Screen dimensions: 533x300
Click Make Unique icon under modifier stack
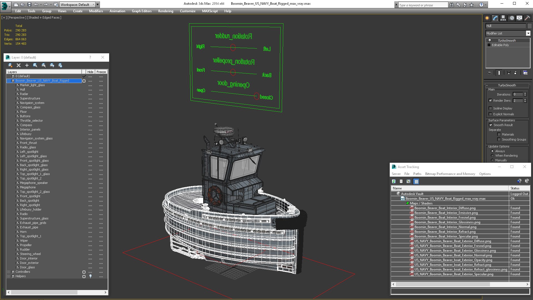click(x=509, y=73)
